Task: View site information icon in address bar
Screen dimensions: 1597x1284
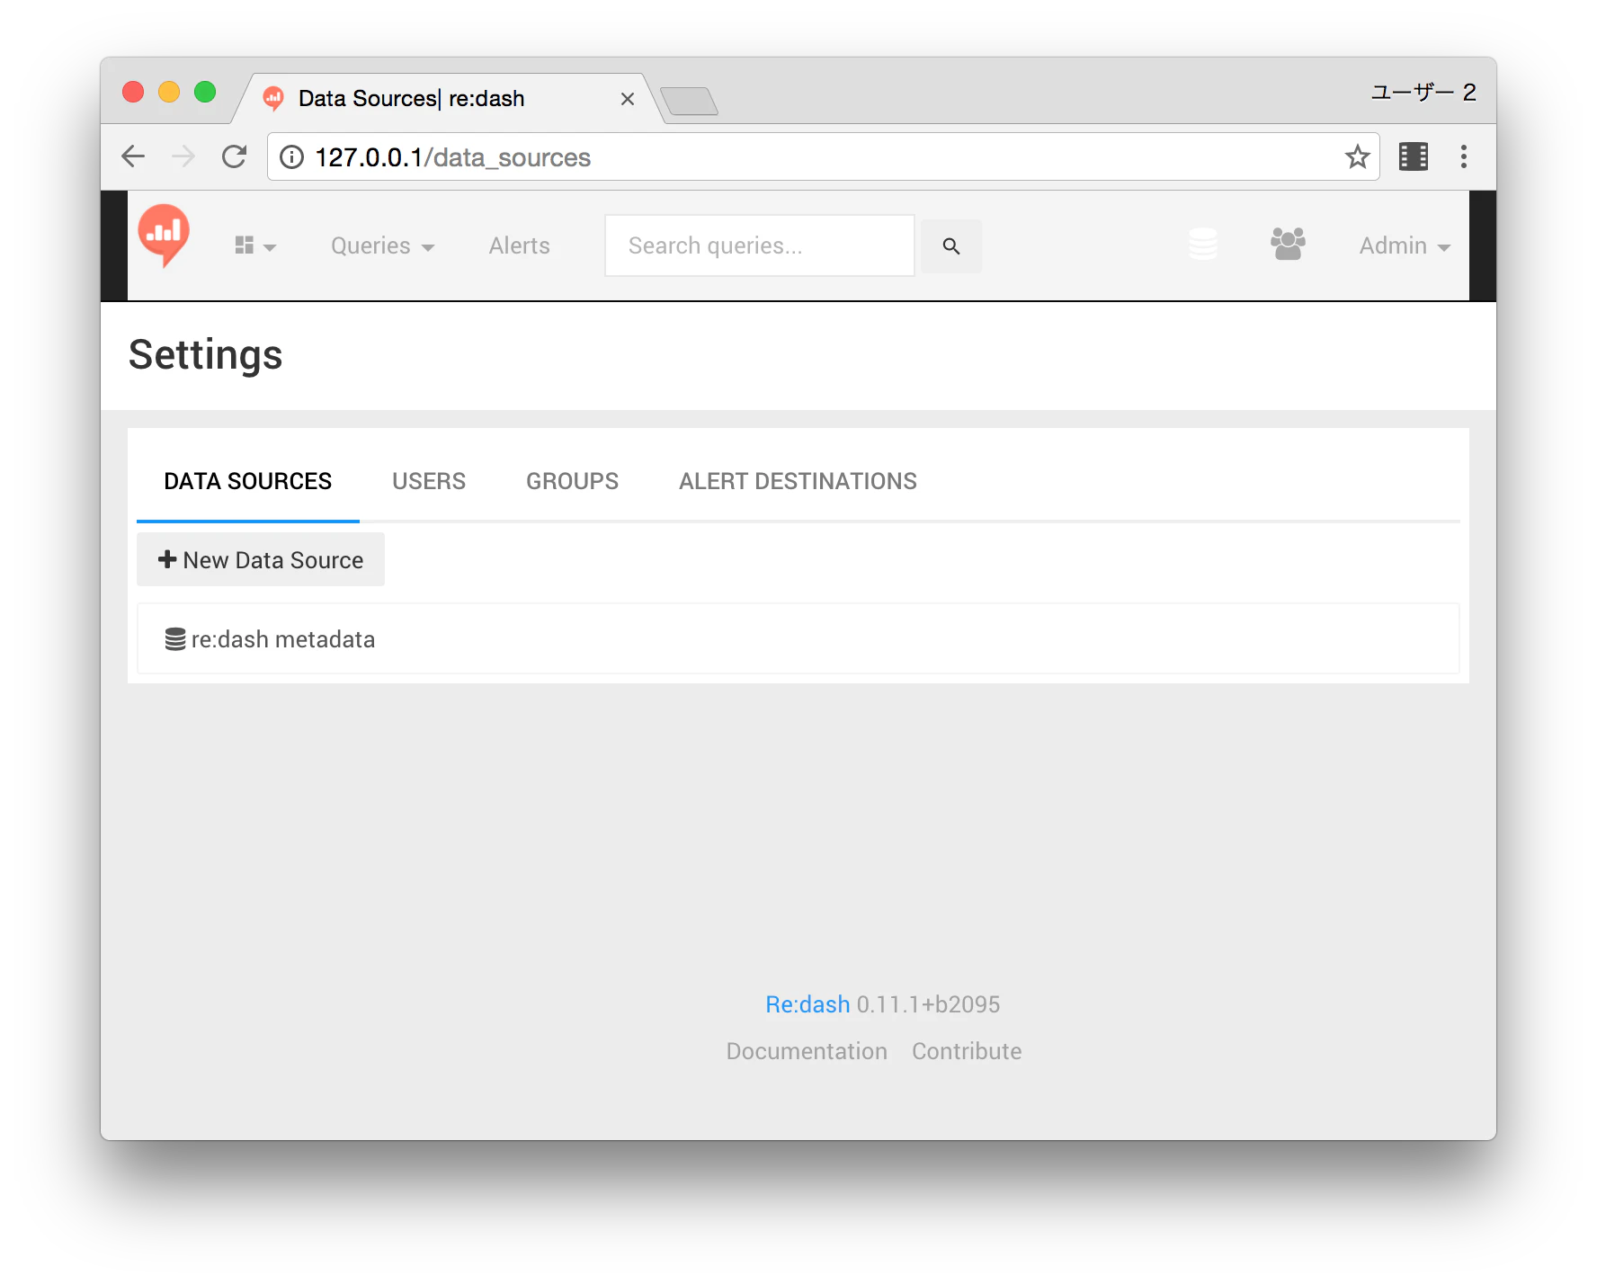Action: pos(291,157)
